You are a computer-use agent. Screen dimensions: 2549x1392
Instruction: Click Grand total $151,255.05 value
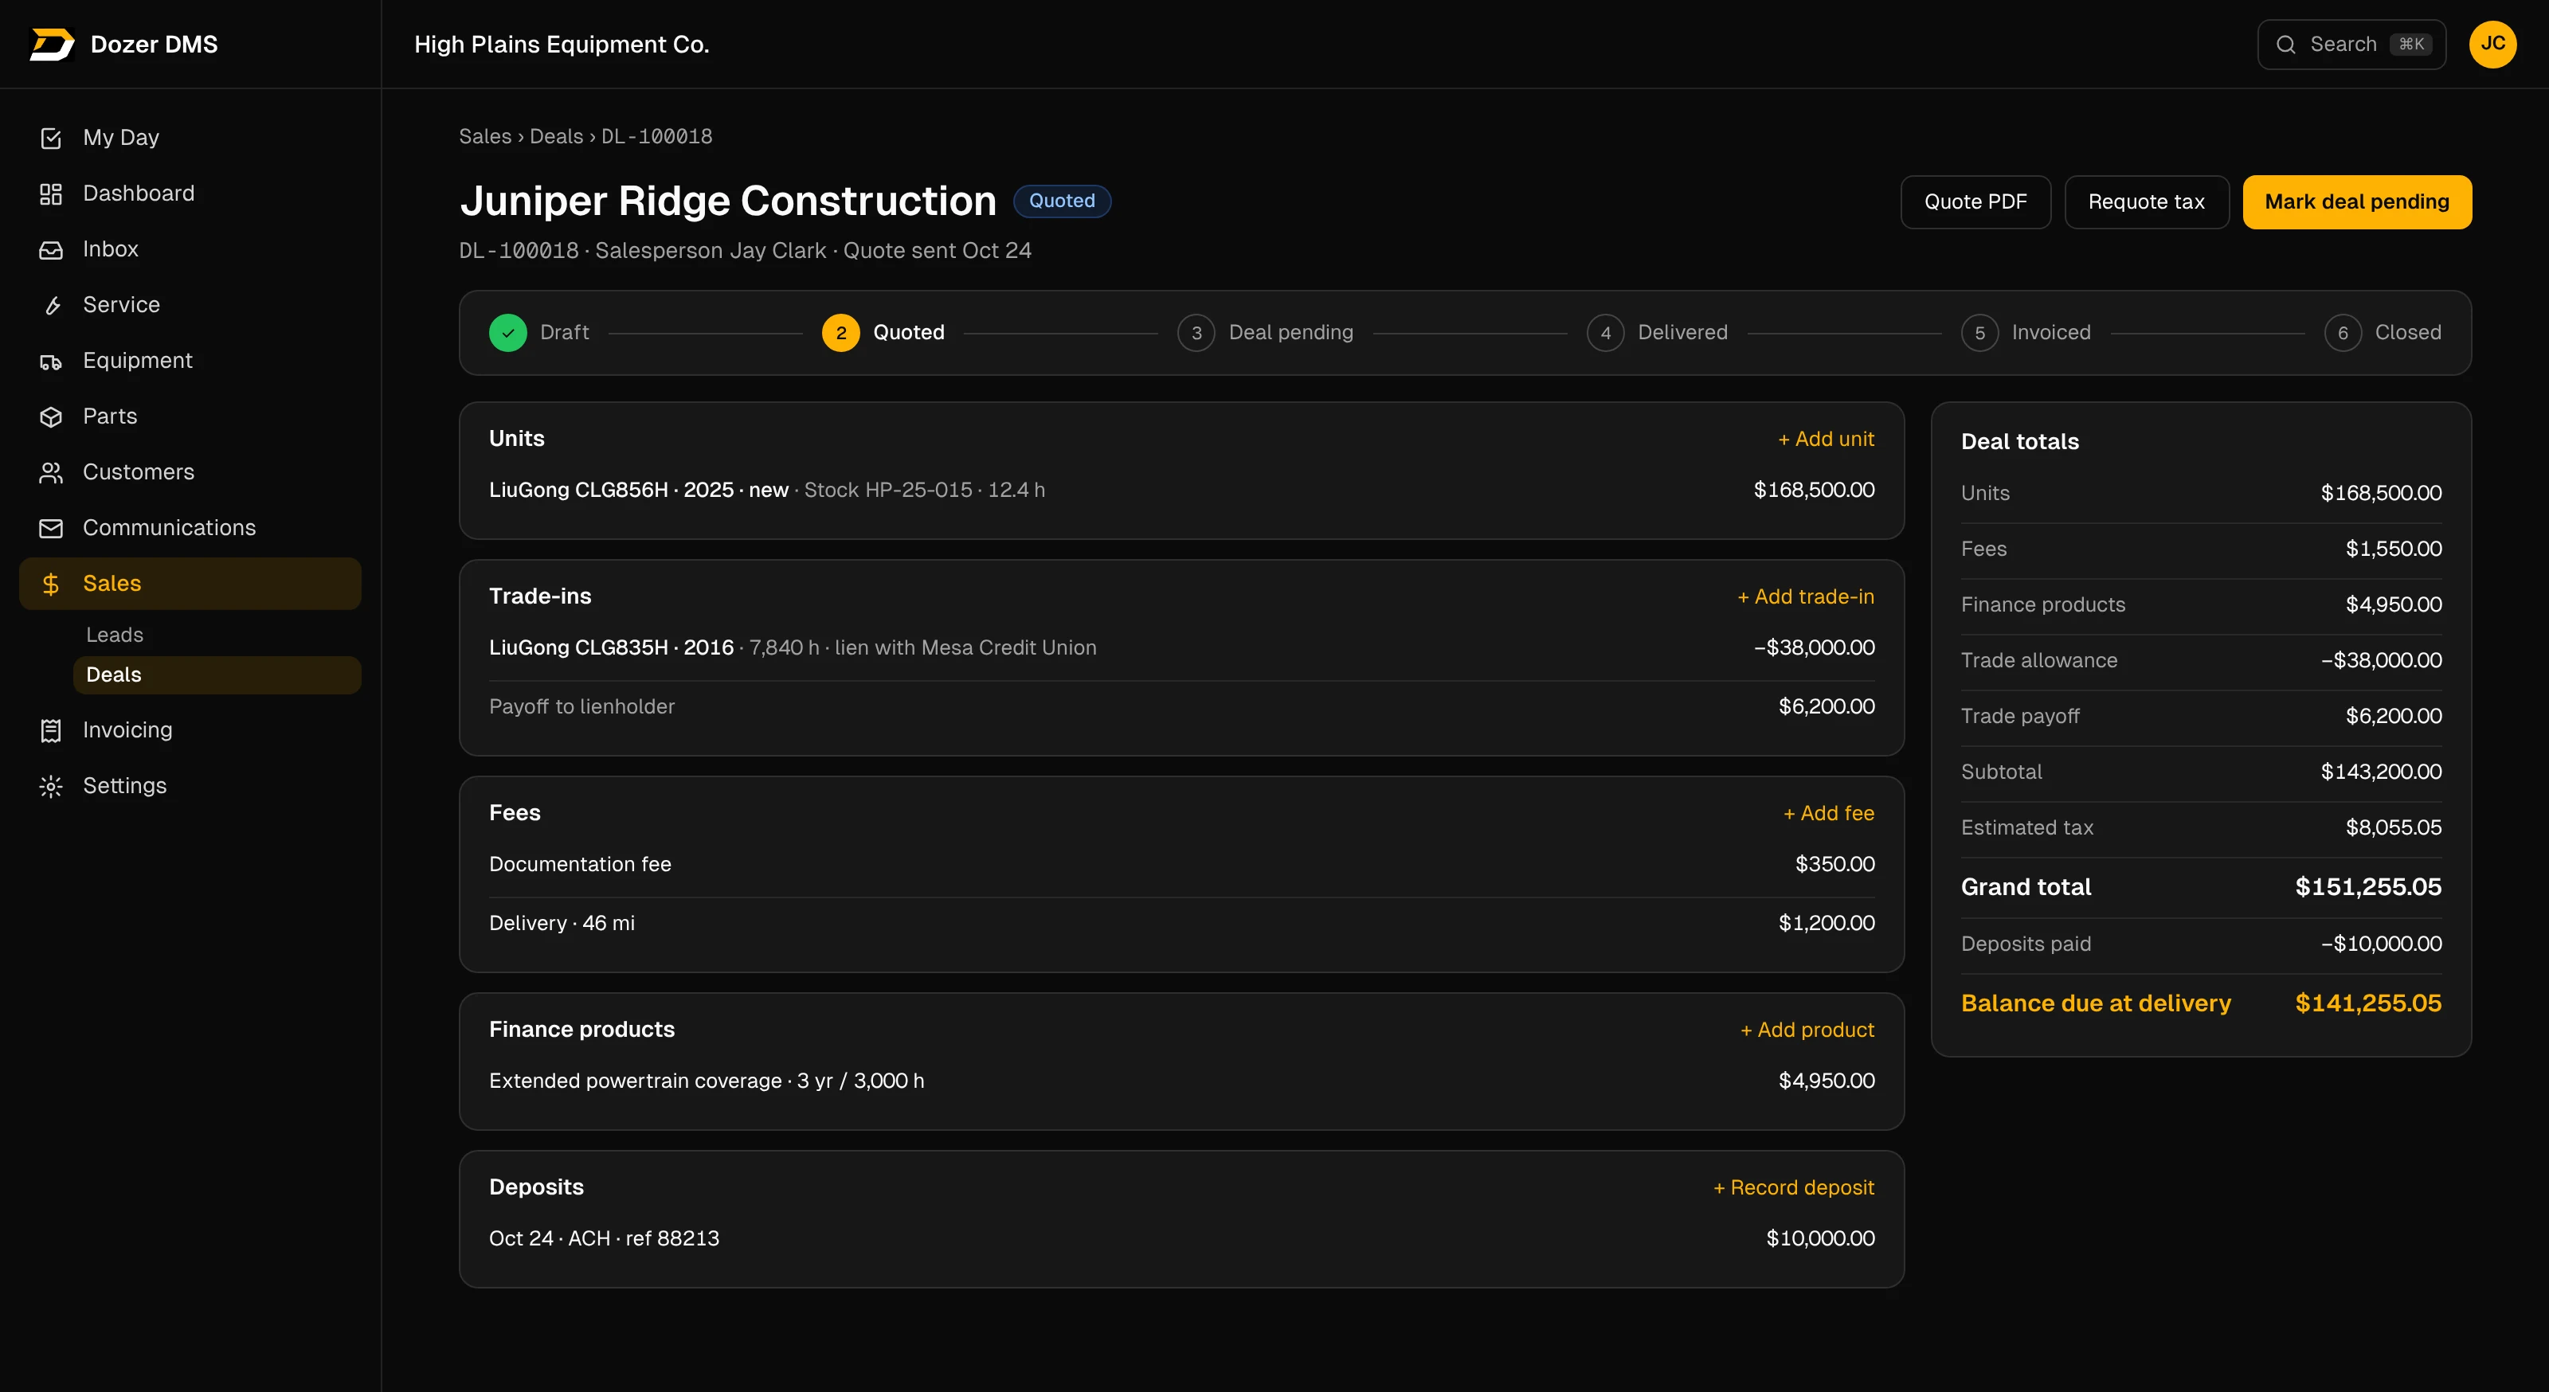[2368, 887]
